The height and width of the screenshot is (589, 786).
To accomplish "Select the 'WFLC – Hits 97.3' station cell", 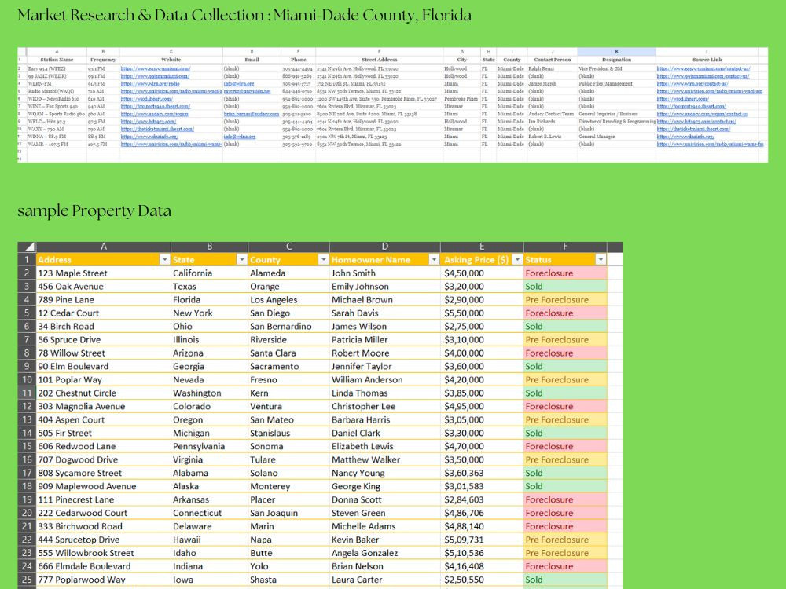I will click(57, 121).
